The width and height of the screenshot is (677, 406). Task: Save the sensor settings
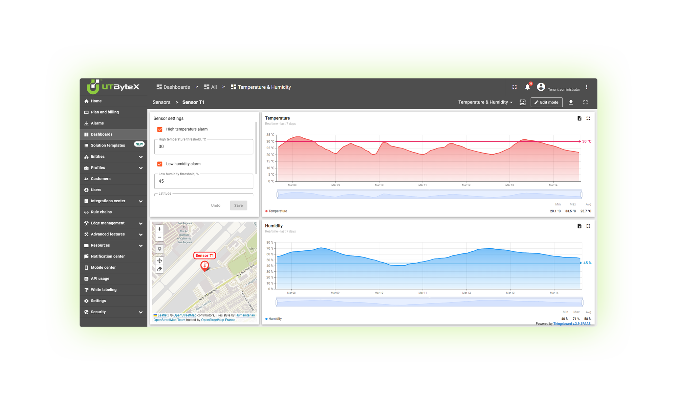point(238,205)
